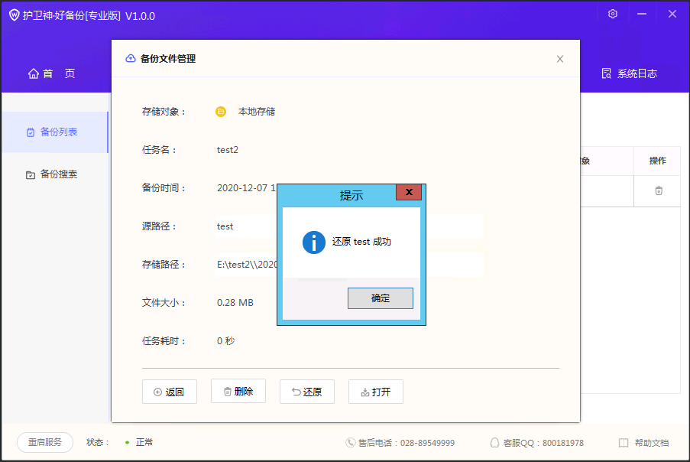Close the 提示 dialog with the red X

[409, 193]
